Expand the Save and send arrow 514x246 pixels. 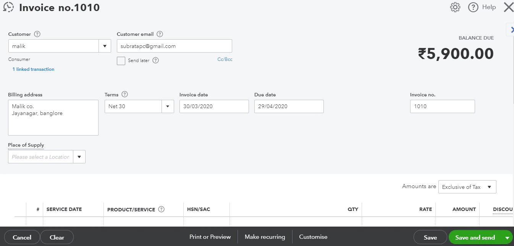[507, 238]
